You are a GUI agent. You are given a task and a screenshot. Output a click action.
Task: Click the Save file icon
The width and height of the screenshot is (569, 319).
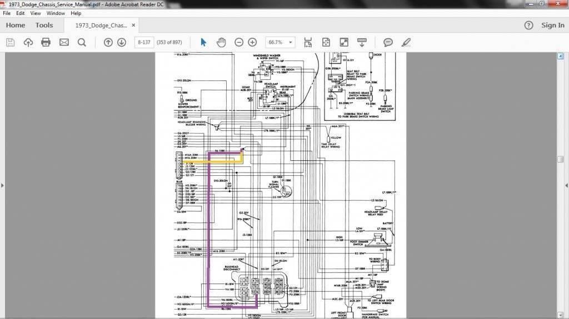point(10,42)
